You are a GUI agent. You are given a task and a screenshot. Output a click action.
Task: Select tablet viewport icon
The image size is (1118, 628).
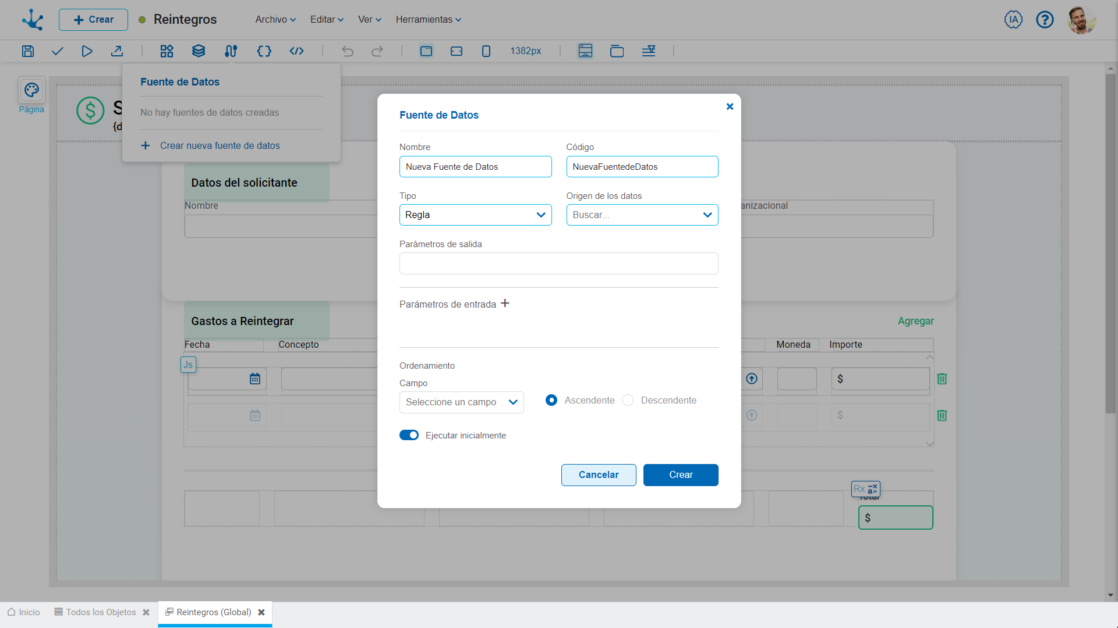457,51
